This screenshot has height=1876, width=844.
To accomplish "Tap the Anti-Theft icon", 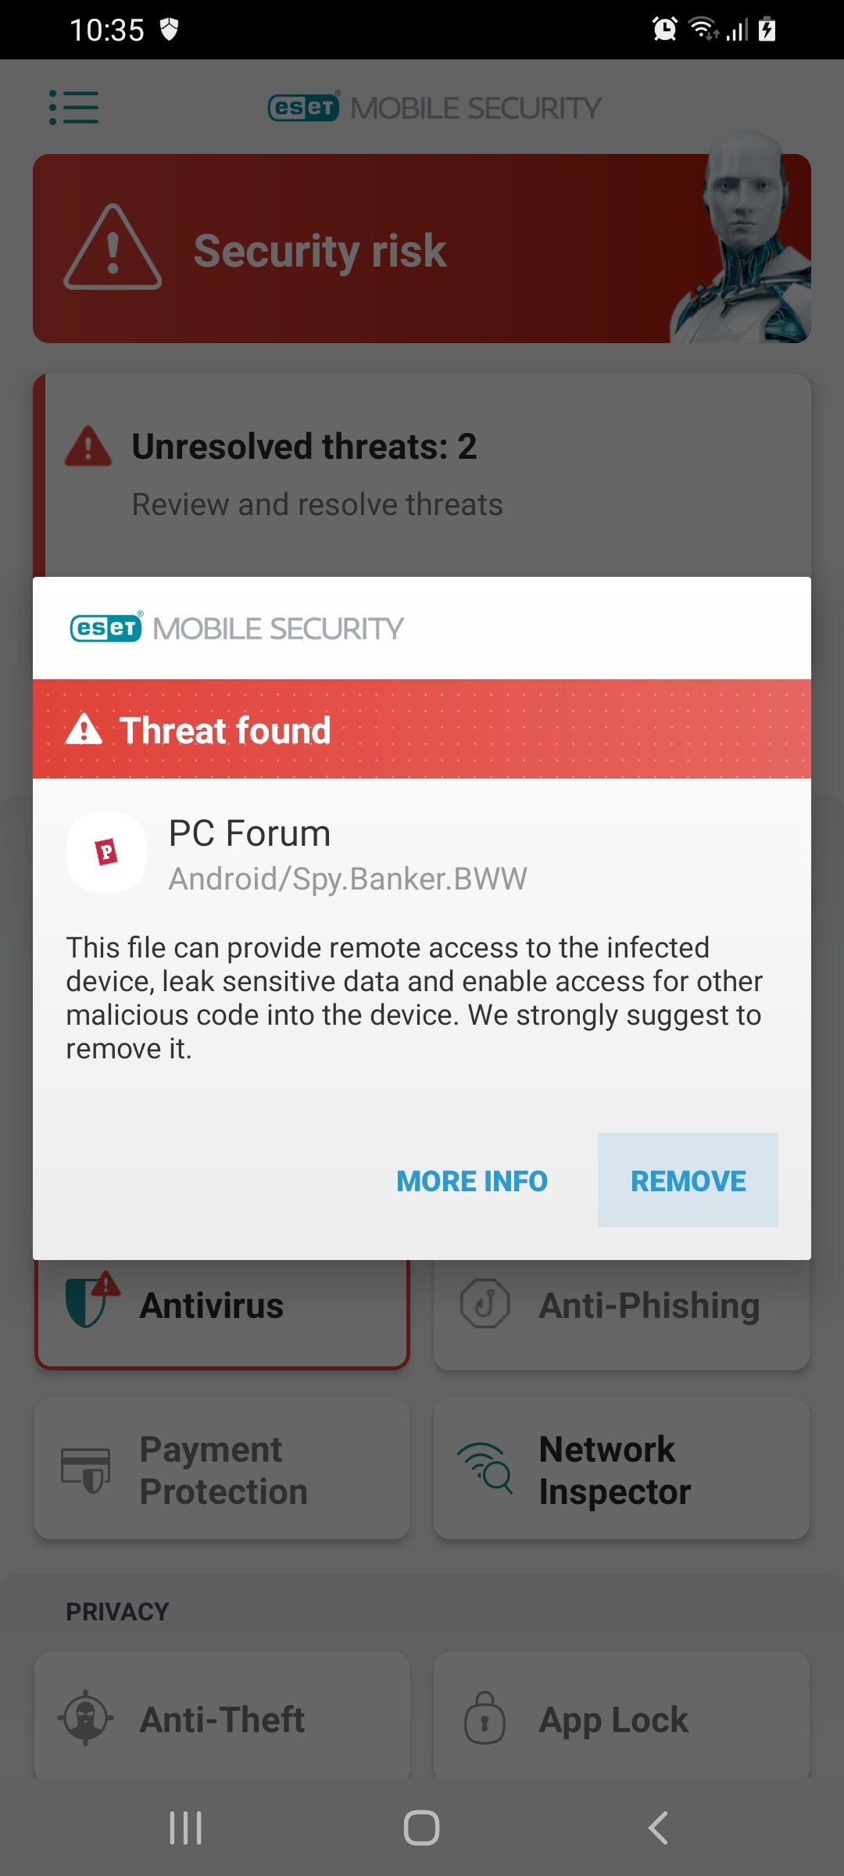I will [86, 1718].
